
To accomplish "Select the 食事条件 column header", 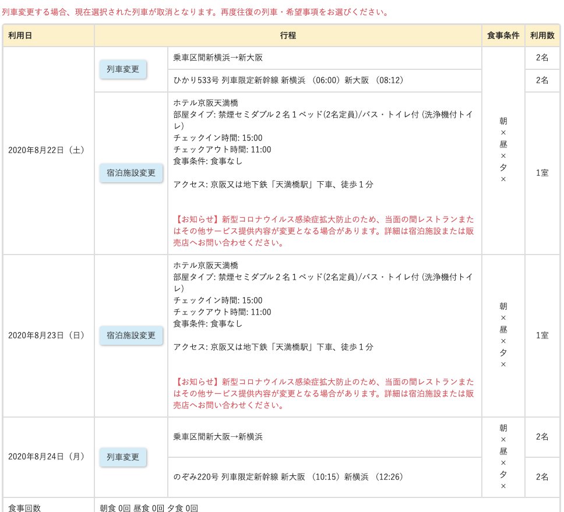I will (503, 35).
